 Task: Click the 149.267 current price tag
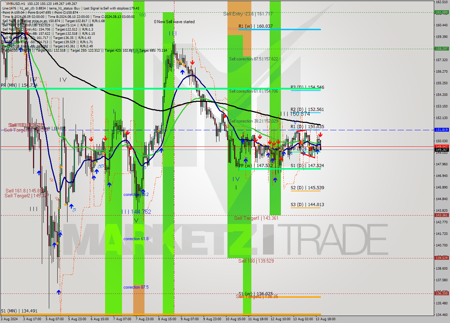[442, 150]
